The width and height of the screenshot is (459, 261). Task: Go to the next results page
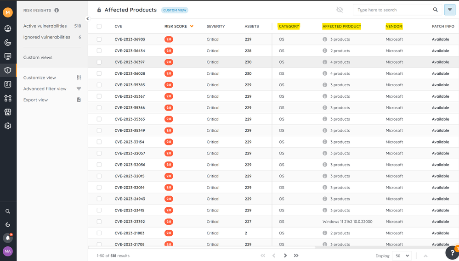tap(285, 255)
